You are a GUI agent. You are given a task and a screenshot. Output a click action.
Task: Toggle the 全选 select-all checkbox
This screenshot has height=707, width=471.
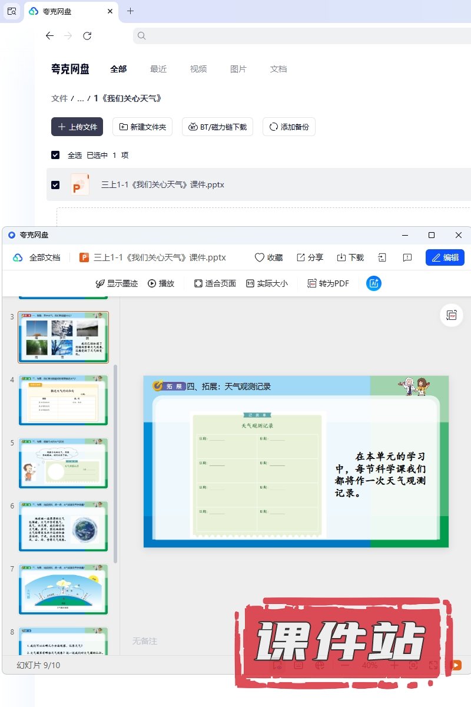tap(55, 155)
